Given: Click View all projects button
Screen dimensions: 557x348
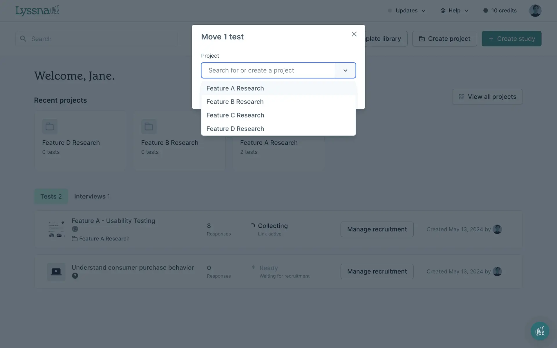Looking at the screenshot, I should (x=487, y=97).
